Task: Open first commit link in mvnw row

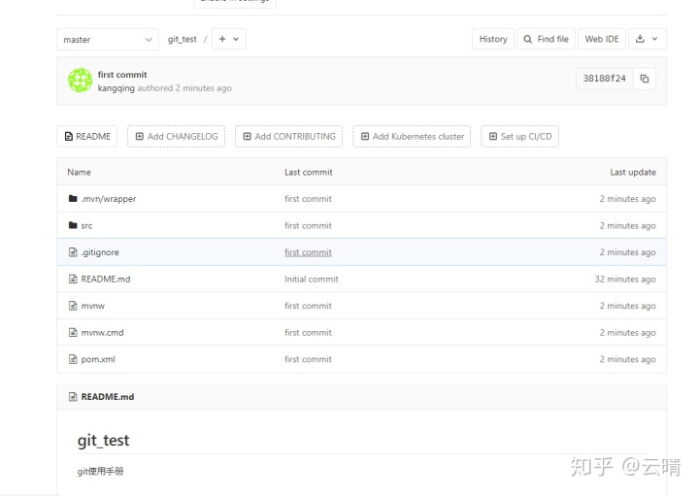Action: 308,306
